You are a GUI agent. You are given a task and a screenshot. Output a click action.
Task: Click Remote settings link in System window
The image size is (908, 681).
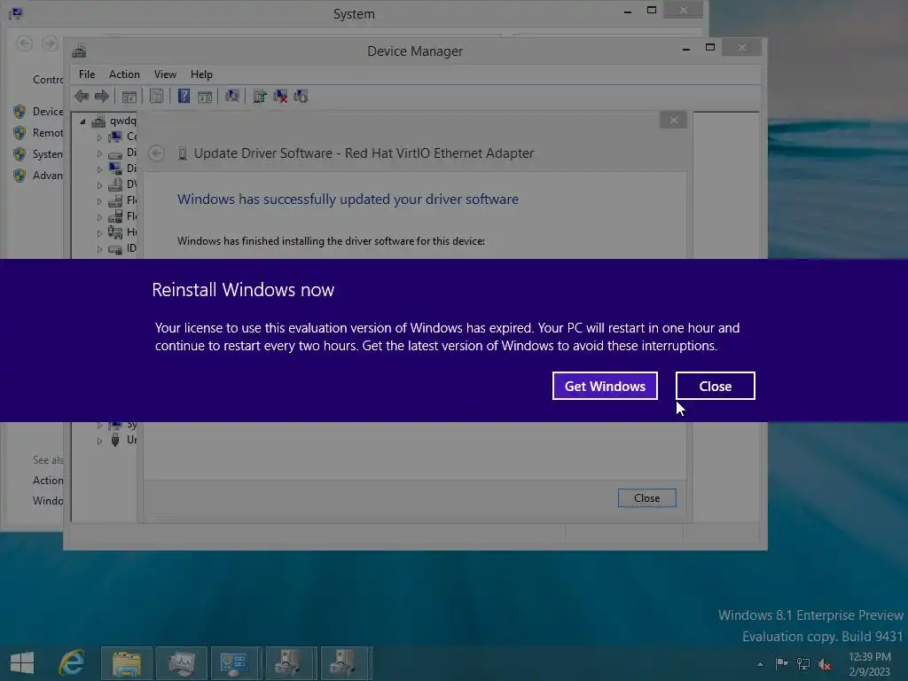(48, 133)
